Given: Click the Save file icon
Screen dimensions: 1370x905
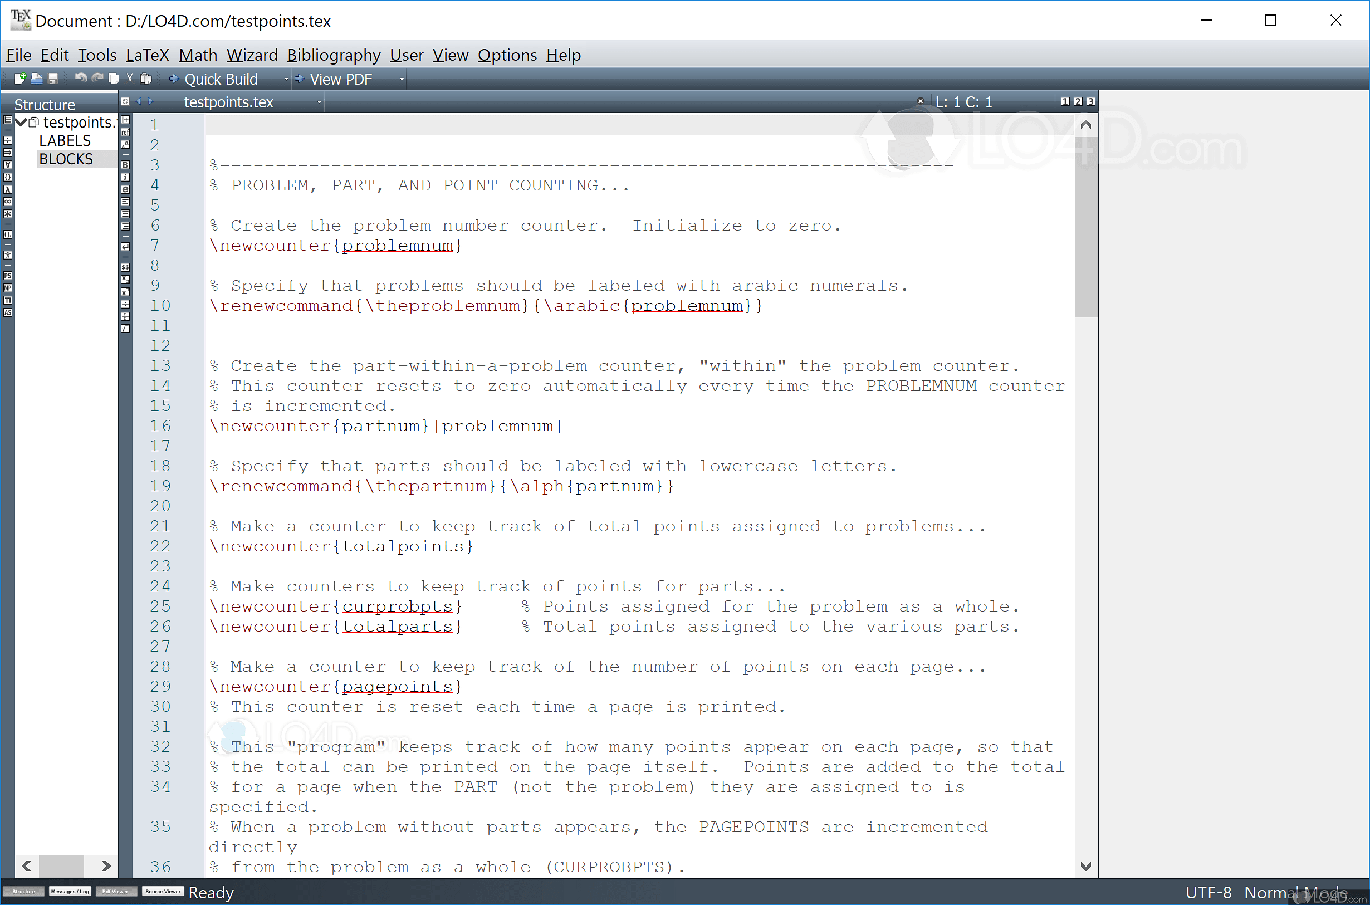Looking at the screenshot, I should click(x=53, y=79).
